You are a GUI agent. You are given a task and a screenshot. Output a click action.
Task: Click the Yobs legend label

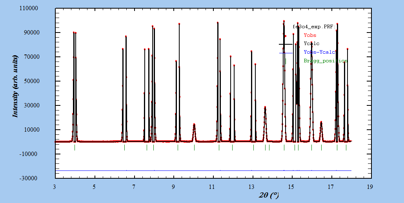310,35
